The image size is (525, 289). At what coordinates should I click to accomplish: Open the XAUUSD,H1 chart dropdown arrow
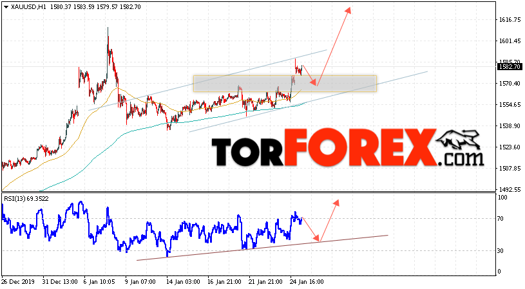pyautogui.click(x=6, y=7)
